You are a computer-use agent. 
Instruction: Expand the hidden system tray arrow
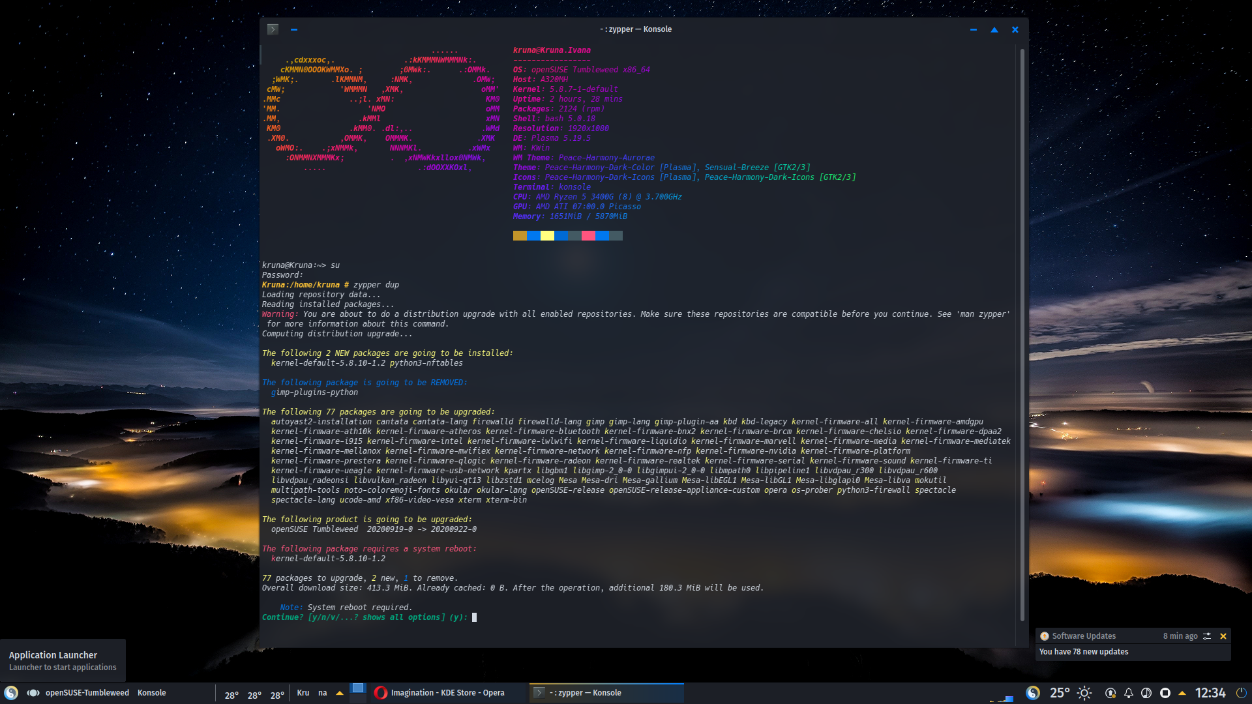1182,693
